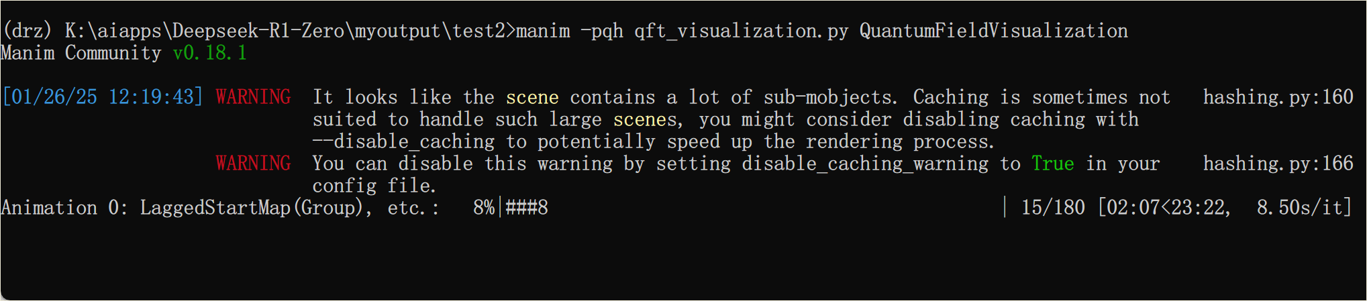Click the progress bar hash marks ###8
The width and height of the screenshot is (1367, 301).
(527, 208)
